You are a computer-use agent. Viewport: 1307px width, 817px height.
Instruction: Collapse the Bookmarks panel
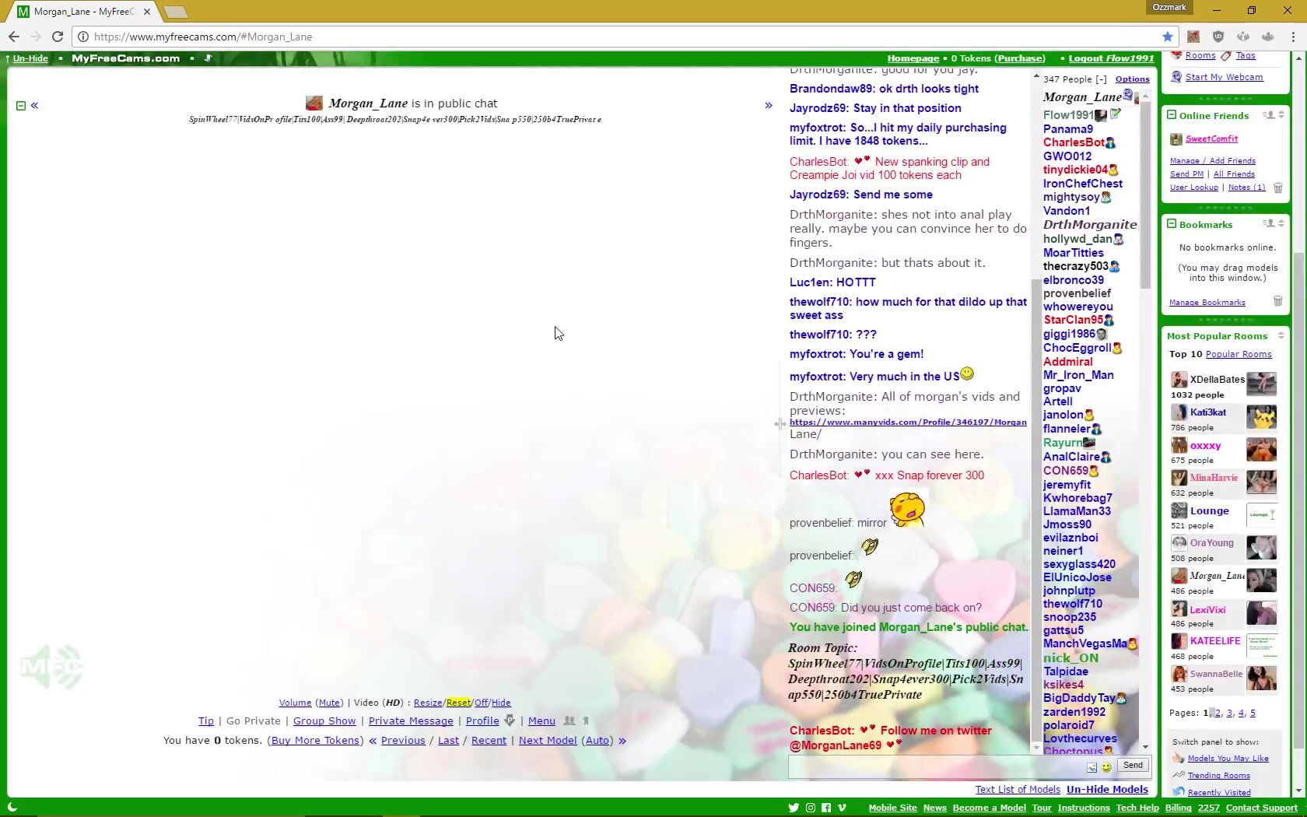[x=1172, y=224]
